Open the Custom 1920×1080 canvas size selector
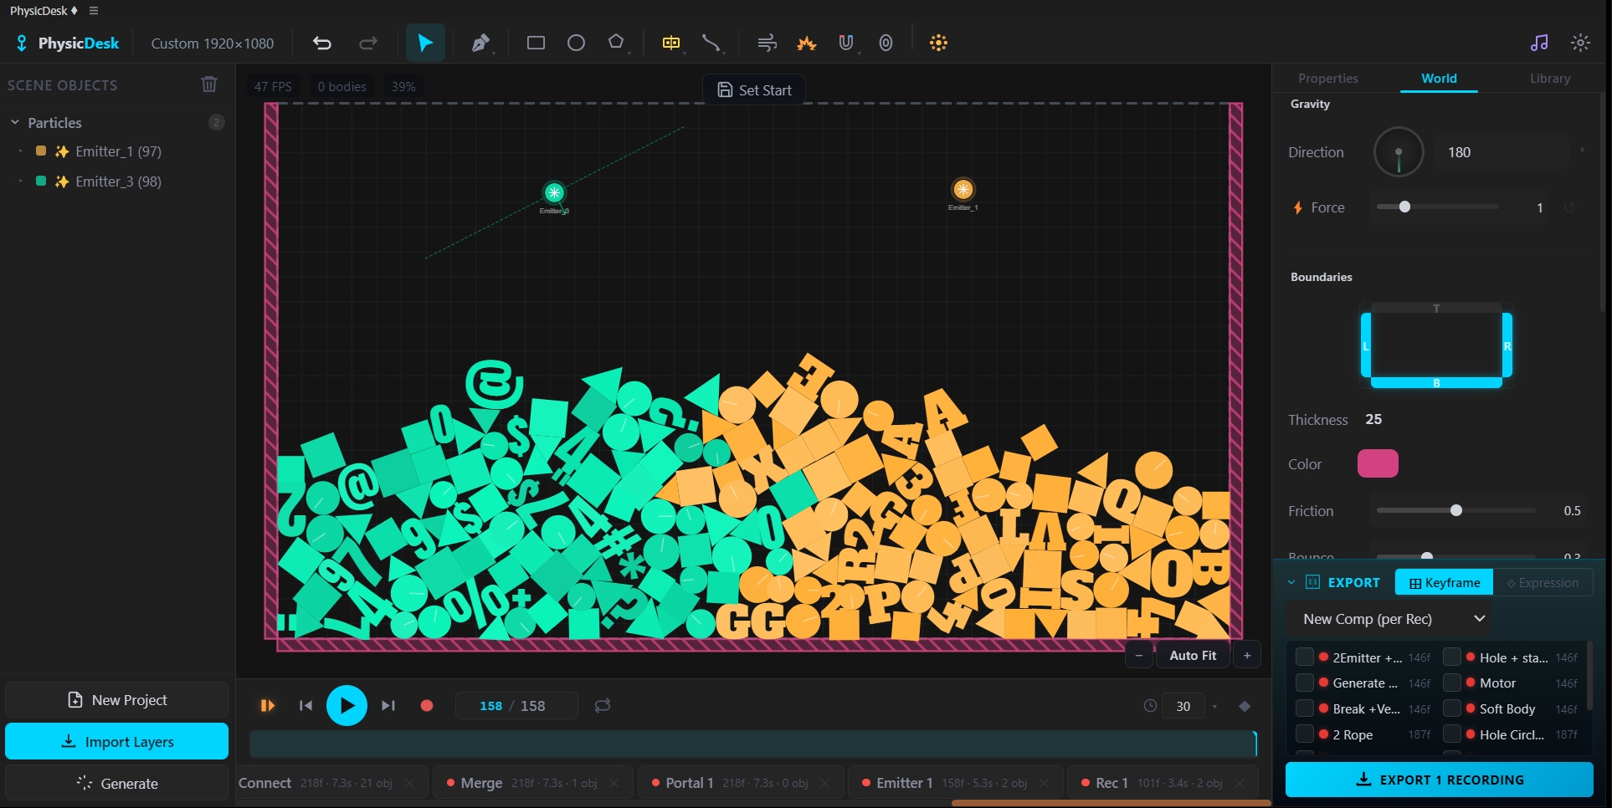1612x808 pixels. coord(213,43)
